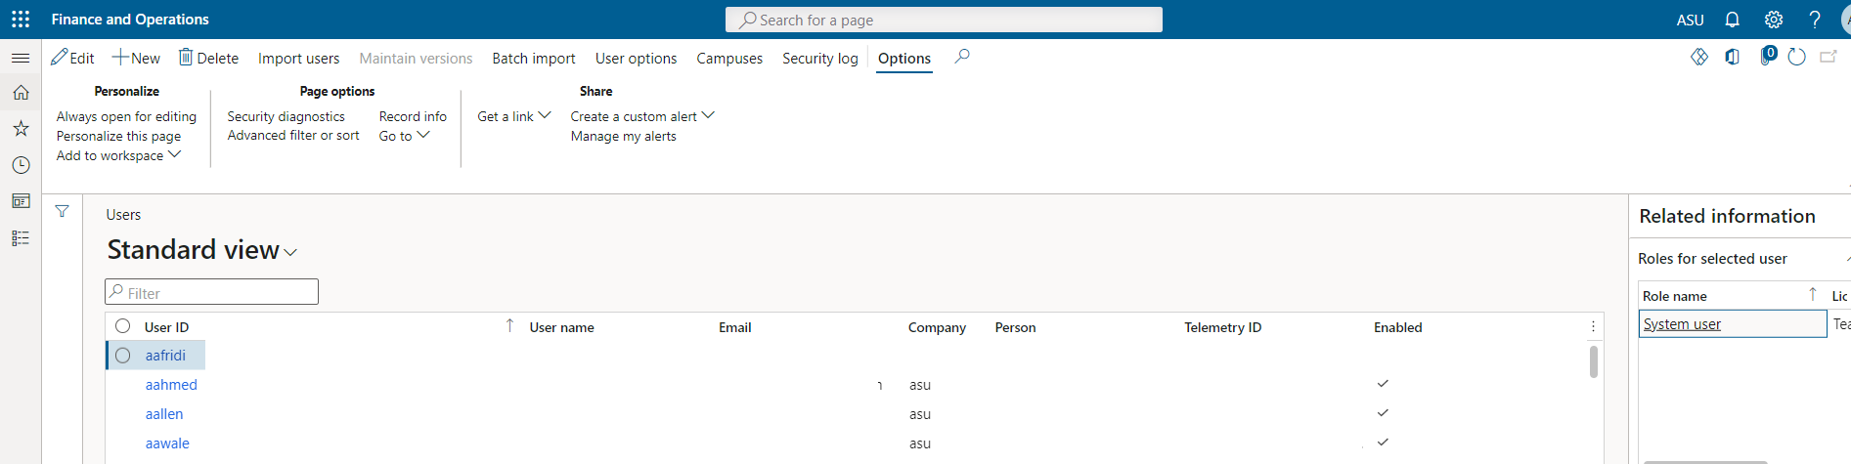
Task: Open Favorites star in left sidebar
Action: (21, 129)
